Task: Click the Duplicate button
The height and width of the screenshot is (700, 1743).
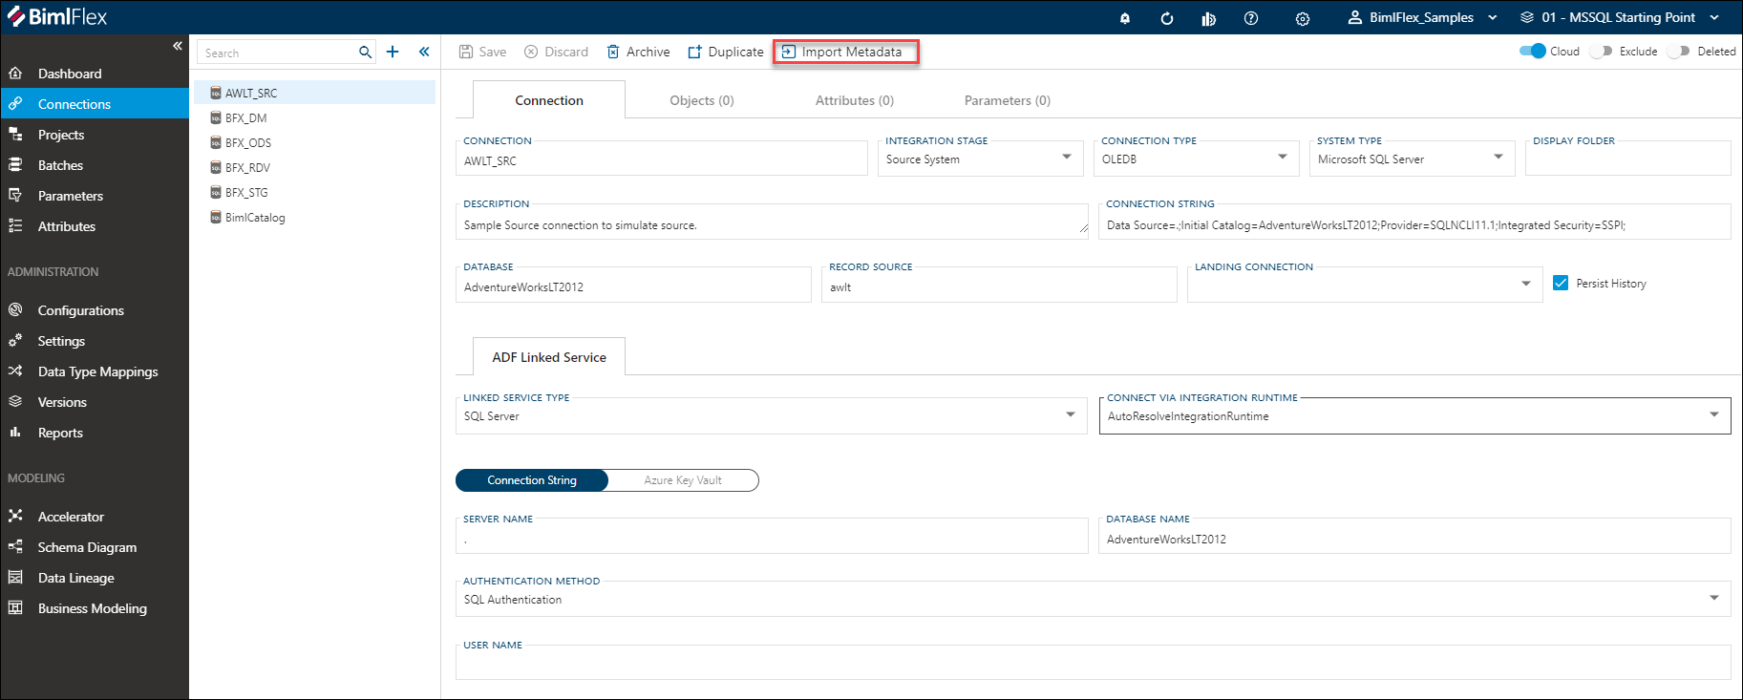Action: (x=726, y=52)
